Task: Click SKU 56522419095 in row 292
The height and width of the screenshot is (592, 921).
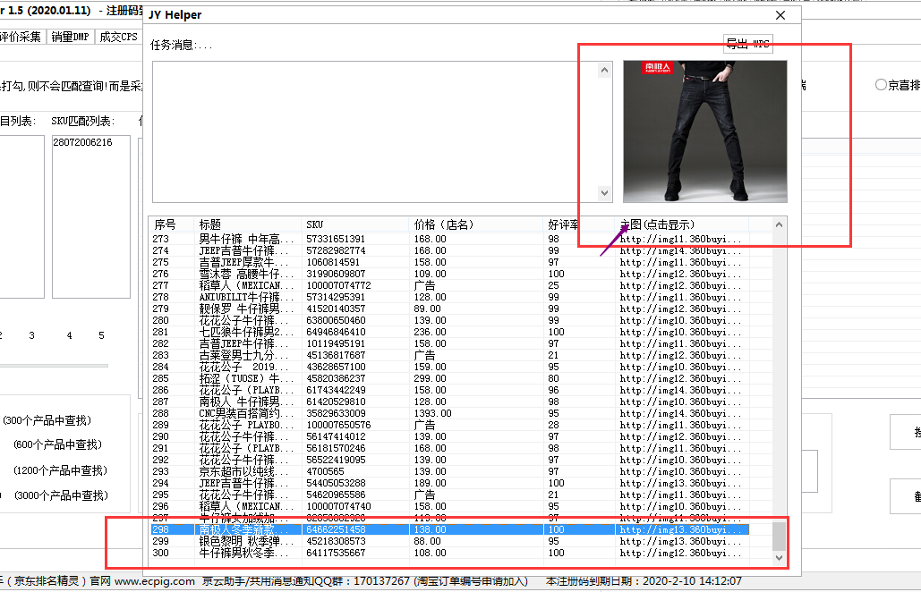Action: [x=336, y=460]
